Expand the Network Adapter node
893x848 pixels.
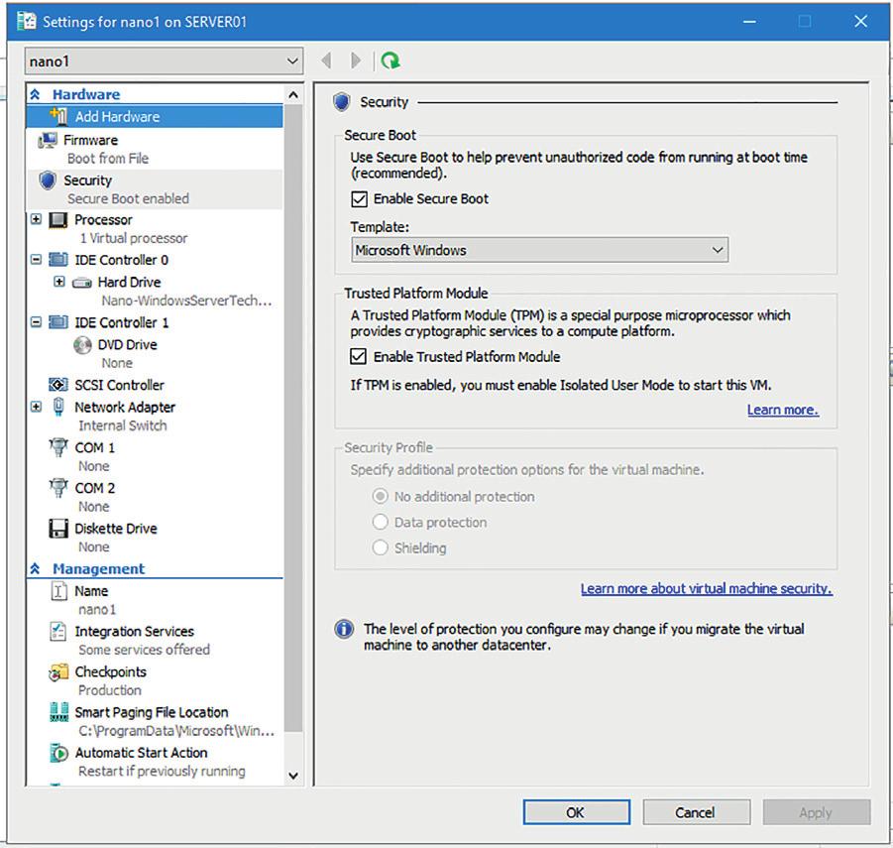coord(36,407)
